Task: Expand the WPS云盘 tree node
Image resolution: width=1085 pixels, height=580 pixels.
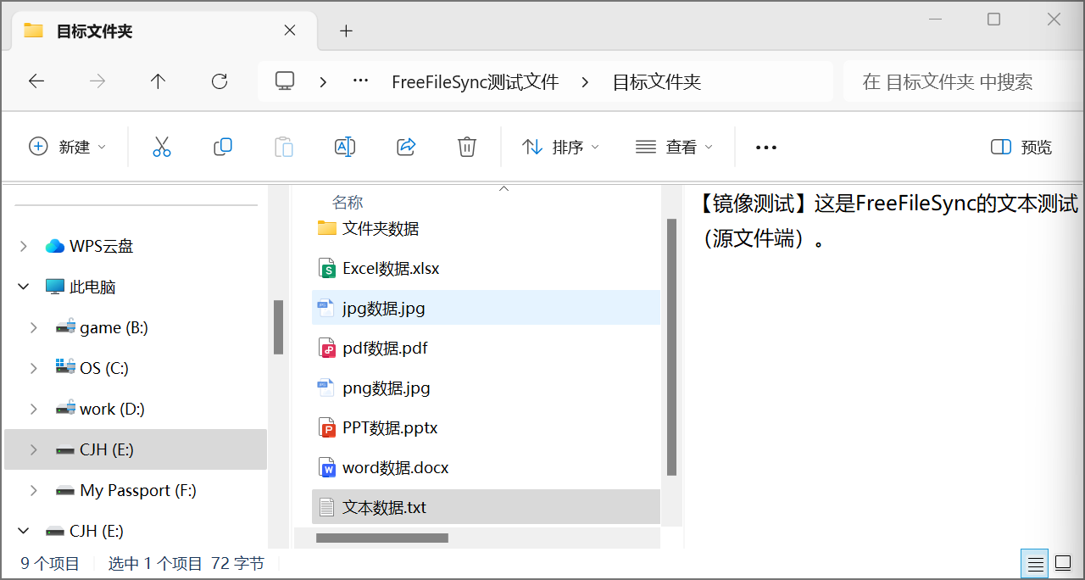Action: click(x=24, y=247)
